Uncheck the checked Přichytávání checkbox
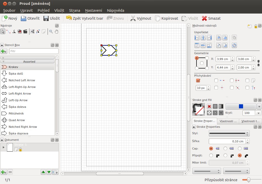This screenshot has width=262, height=184. [198, 80]
